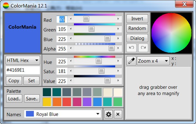This screenshot has width=196, height=124.
Task: Redo the color change
Action: pyautogui.click(x=143, y=48)
